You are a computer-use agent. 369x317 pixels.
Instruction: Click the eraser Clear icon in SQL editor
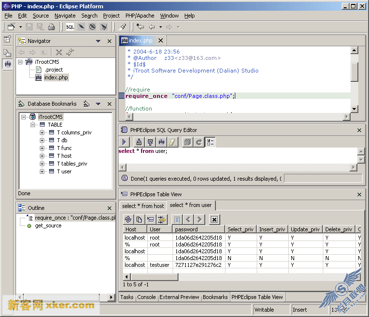[x=173, y=142]
